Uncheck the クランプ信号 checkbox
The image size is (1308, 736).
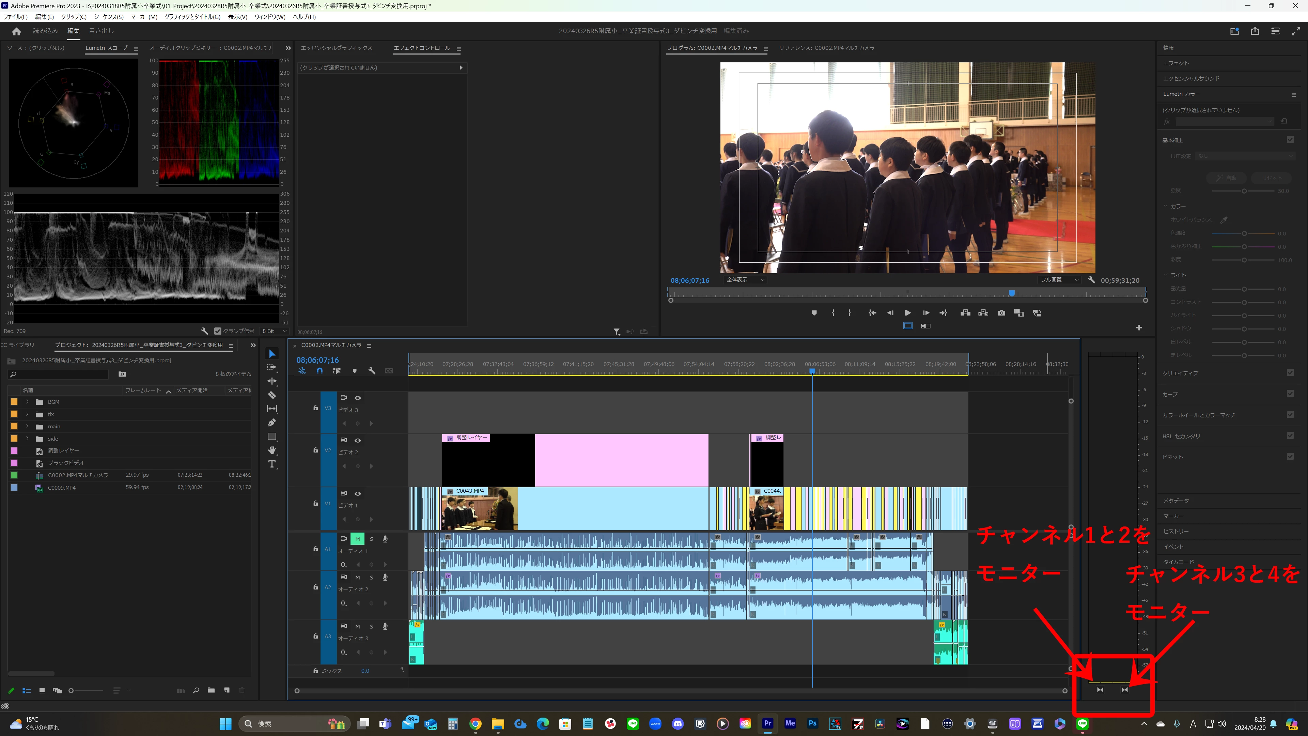pyautogui.click(x=218, y=331)
